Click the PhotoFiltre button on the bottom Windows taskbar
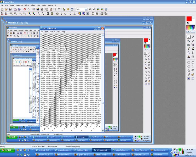The image size is (196, 157). [x=159, y=155]
